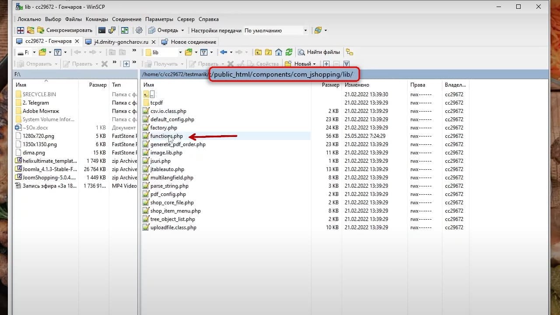Open the lib directory dropdown

[x=163, y=52]
